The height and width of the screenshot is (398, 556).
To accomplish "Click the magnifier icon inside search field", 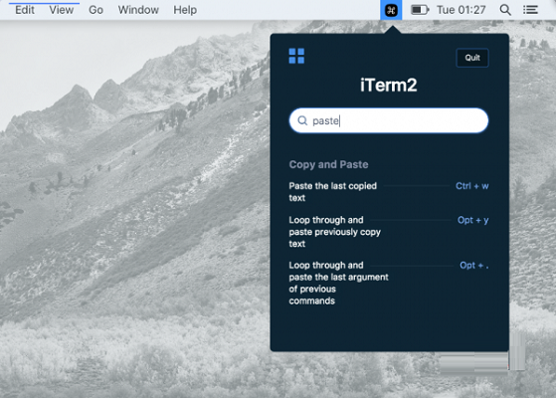I will point(302,120).
